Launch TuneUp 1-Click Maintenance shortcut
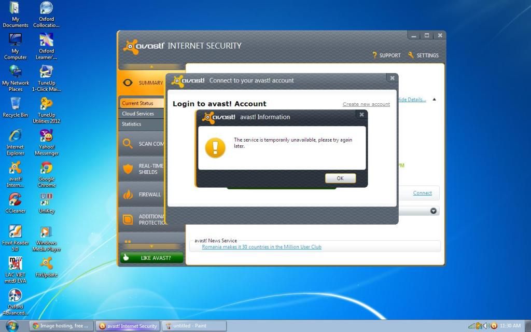This screenshot has width=531, height=332. 46,78
